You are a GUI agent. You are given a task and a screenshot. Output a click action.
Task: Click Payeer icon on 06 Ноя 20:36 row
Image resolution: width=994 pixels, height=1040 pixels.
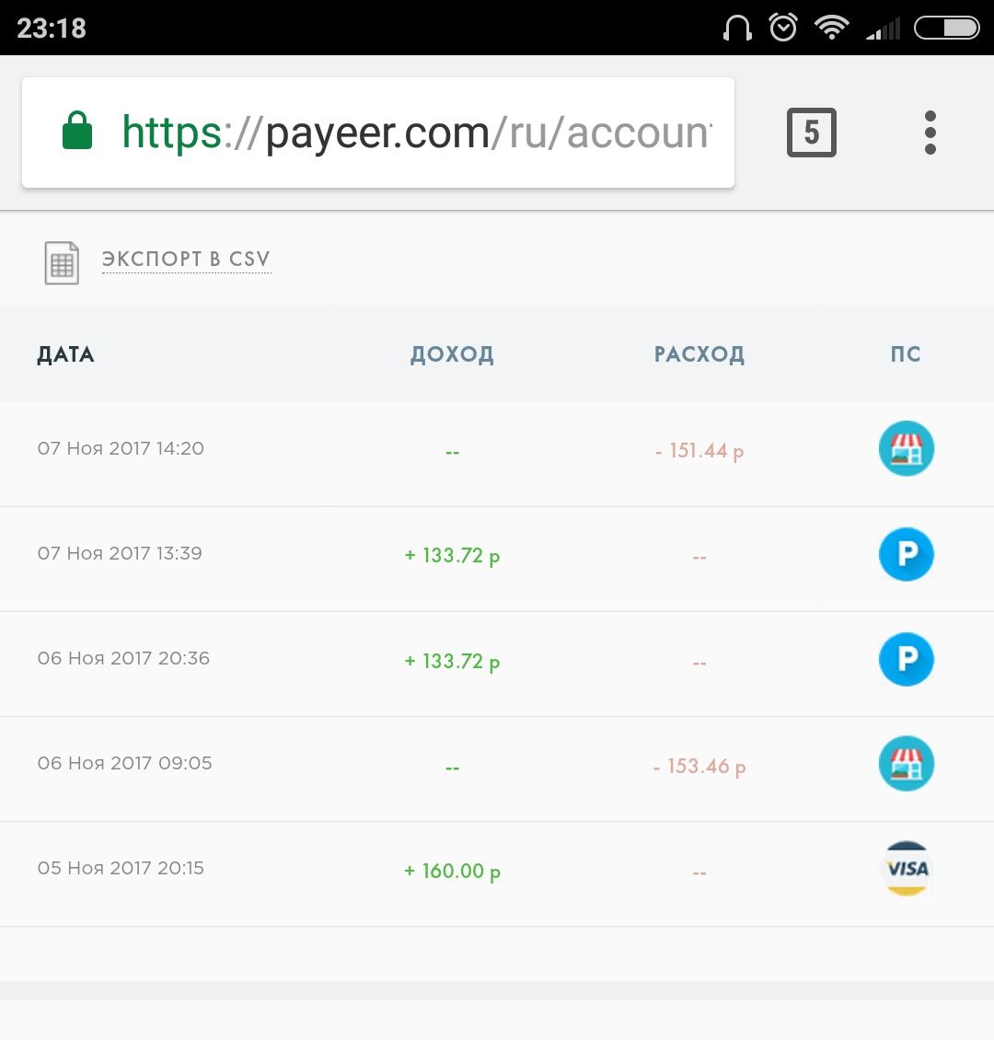[907, 660]
